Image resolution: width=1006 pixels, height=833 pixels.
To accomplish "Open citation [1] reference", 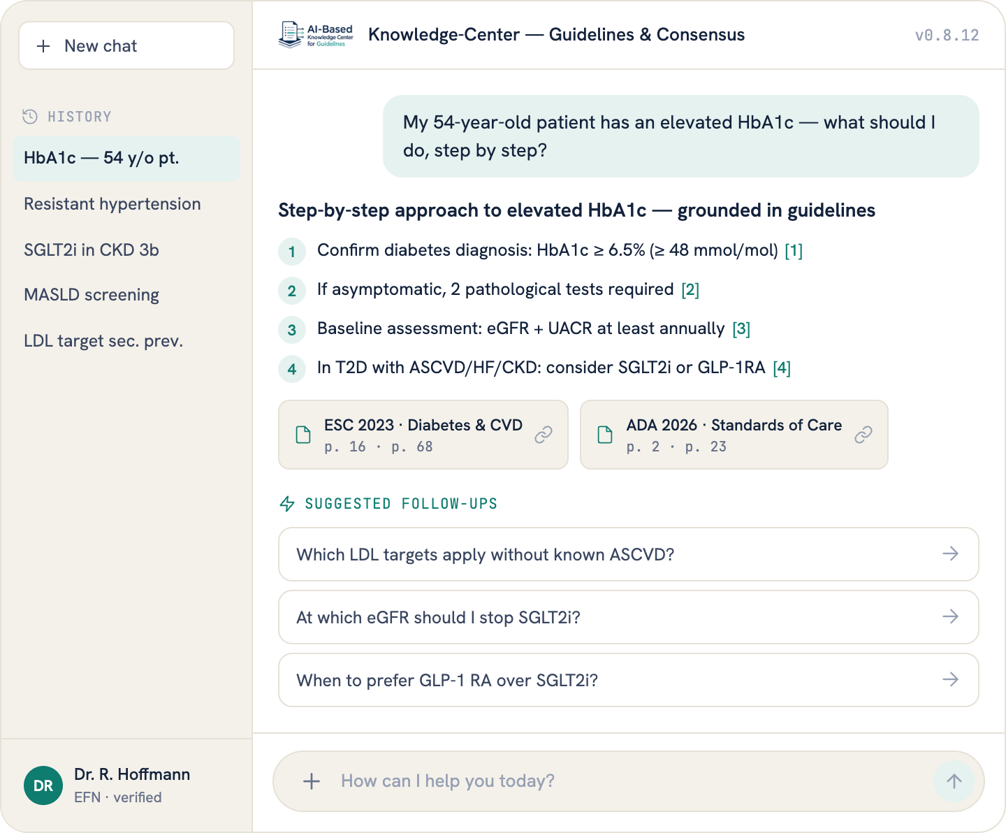I will coord(794,251).
